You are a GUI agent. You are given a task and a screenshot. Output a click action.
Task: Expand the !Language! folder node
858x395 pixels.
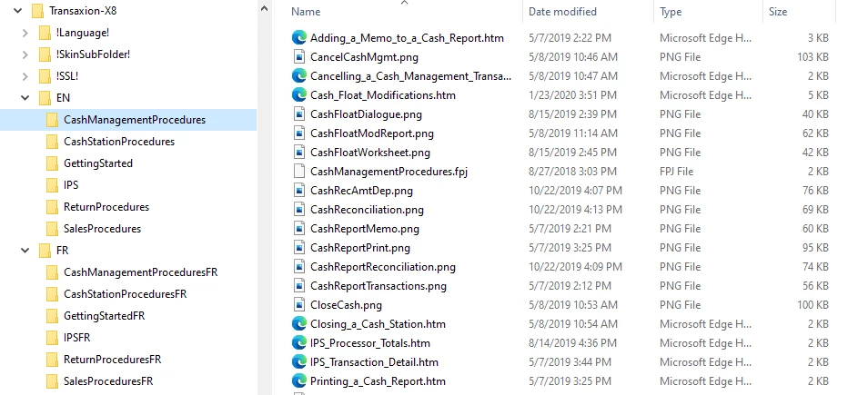pos(25,33)
